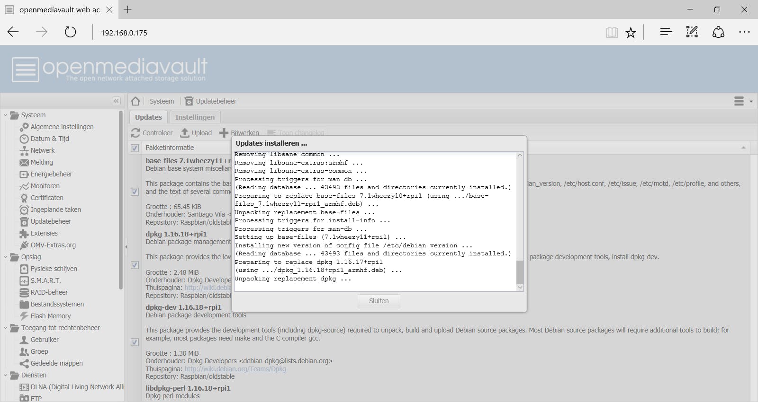Reload the page in browser
Screen dimensions: 758x402
pyautogui.click(x=70, y=32)
